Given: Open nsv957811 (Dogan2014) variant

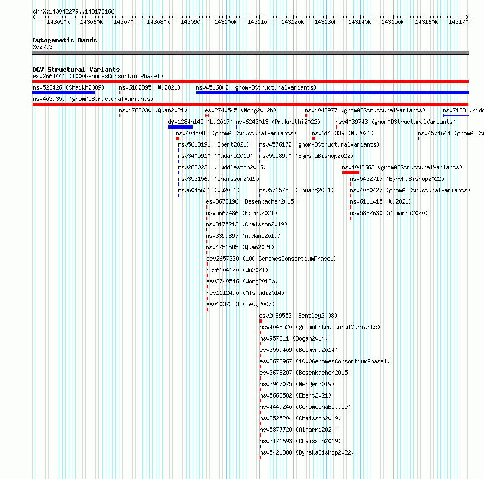Looking at the screenshot, I should click(x=294, y=338).
